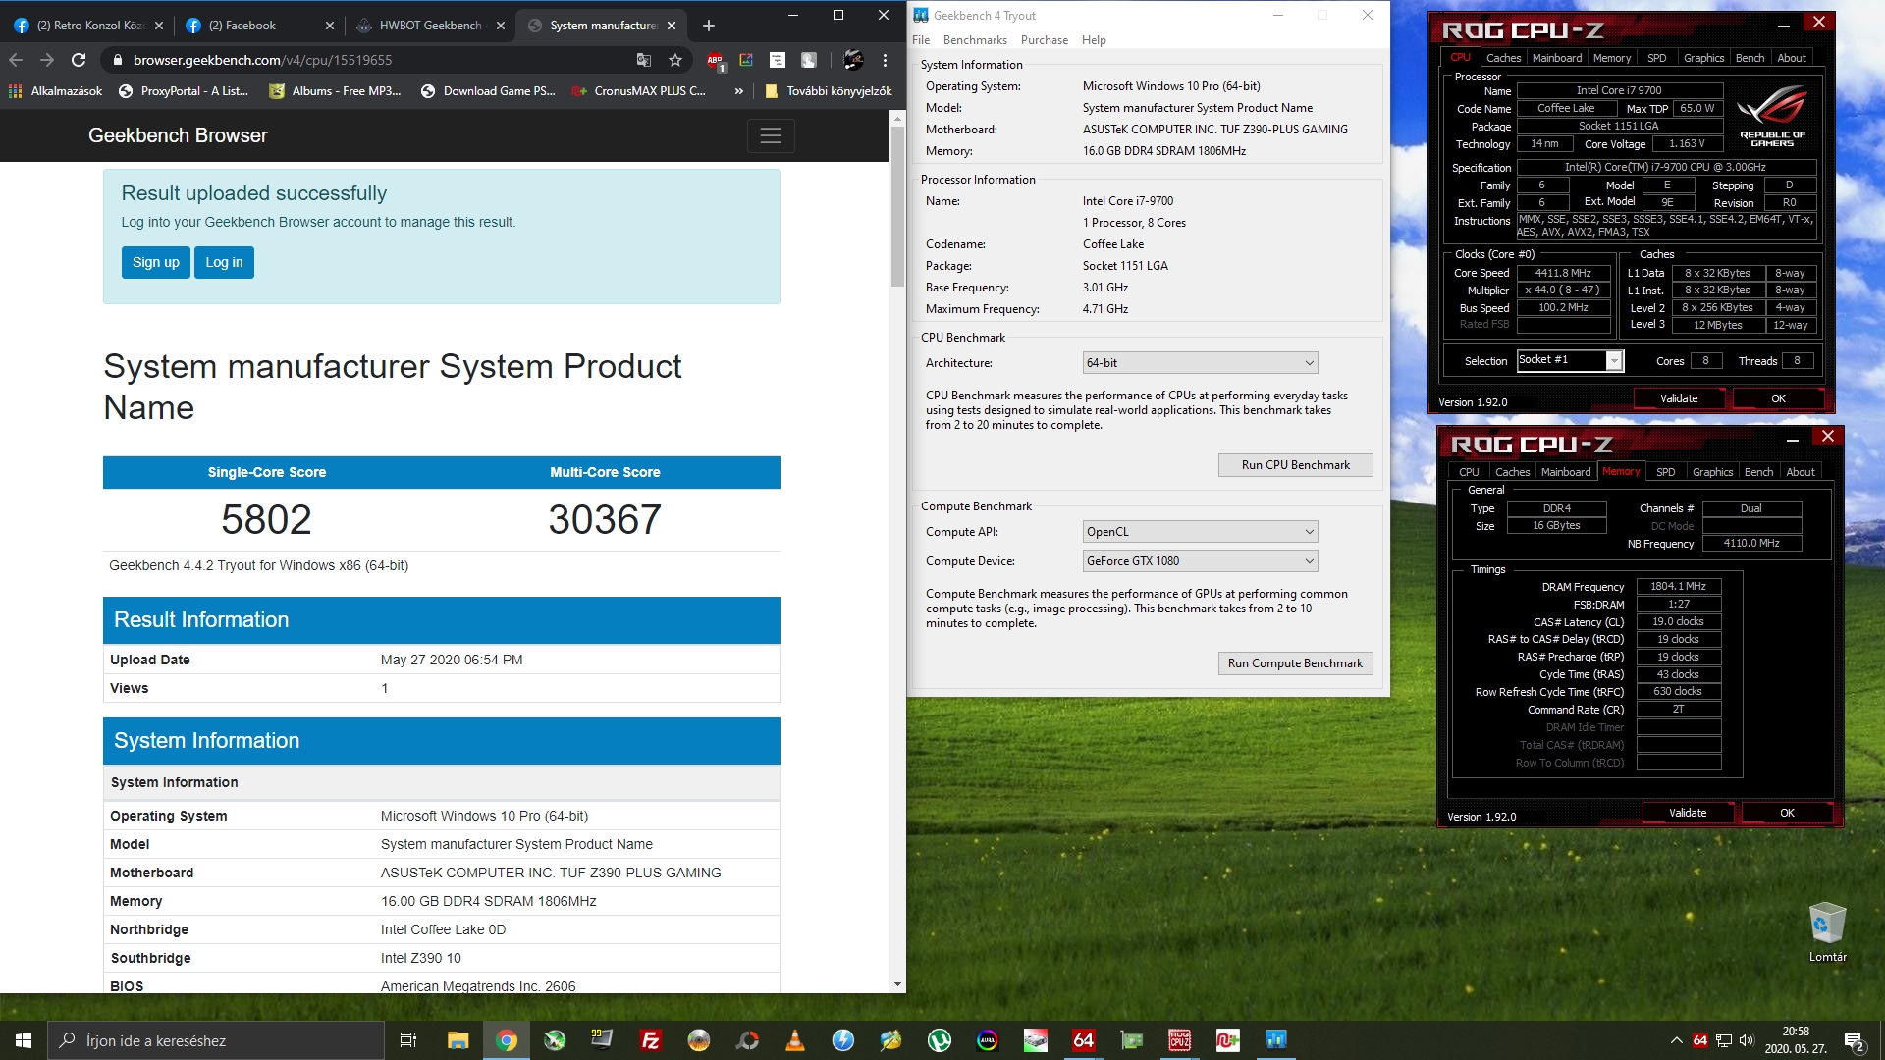Click Validate in the lower CPU-Z window
The height and width of the screenshot is (1060, 1885).
coord(1688,813)
